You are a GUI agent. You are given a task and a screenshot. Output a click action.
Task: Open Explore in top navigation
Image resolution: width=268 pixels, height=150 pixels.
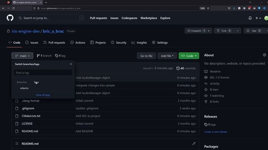(165, 18)
